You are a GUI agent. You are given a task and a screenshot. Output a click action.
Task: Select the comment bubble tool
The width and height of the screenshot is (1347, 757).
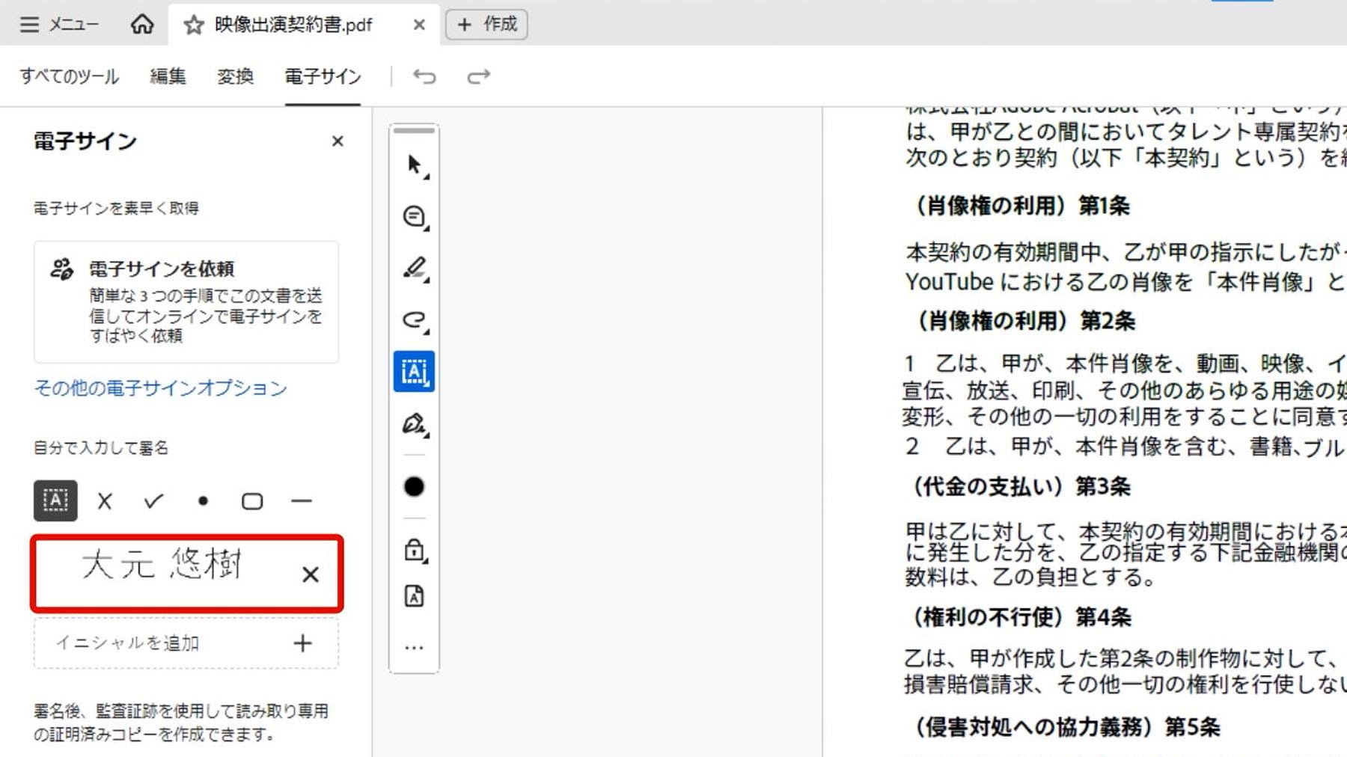tap(415, 217)
